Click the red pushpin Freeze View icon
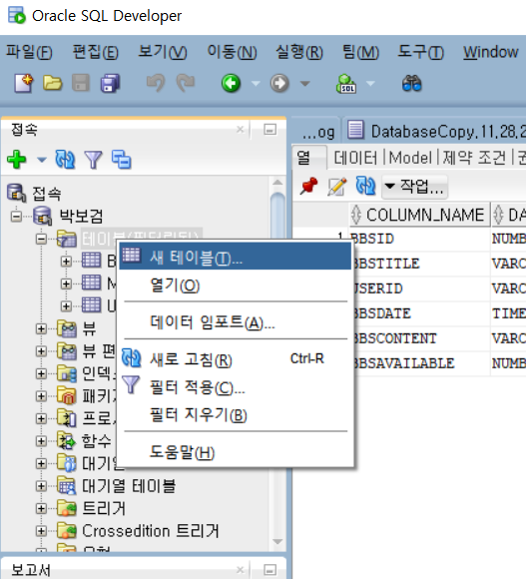526x579 pixels. [308, 186]
